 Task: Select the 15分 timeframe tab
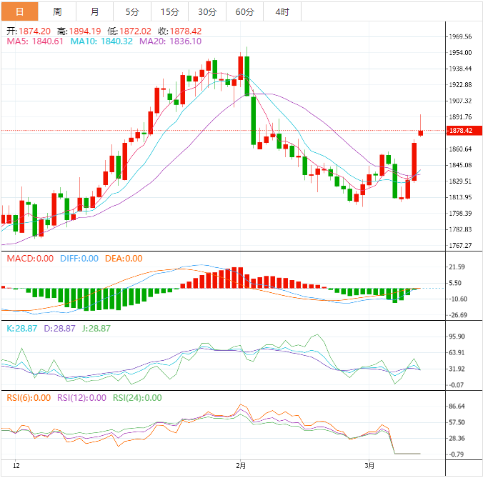170,12
